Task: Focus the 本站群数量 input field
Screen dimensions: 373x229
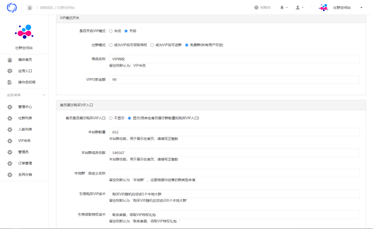Action: click(x=234, y=132)
